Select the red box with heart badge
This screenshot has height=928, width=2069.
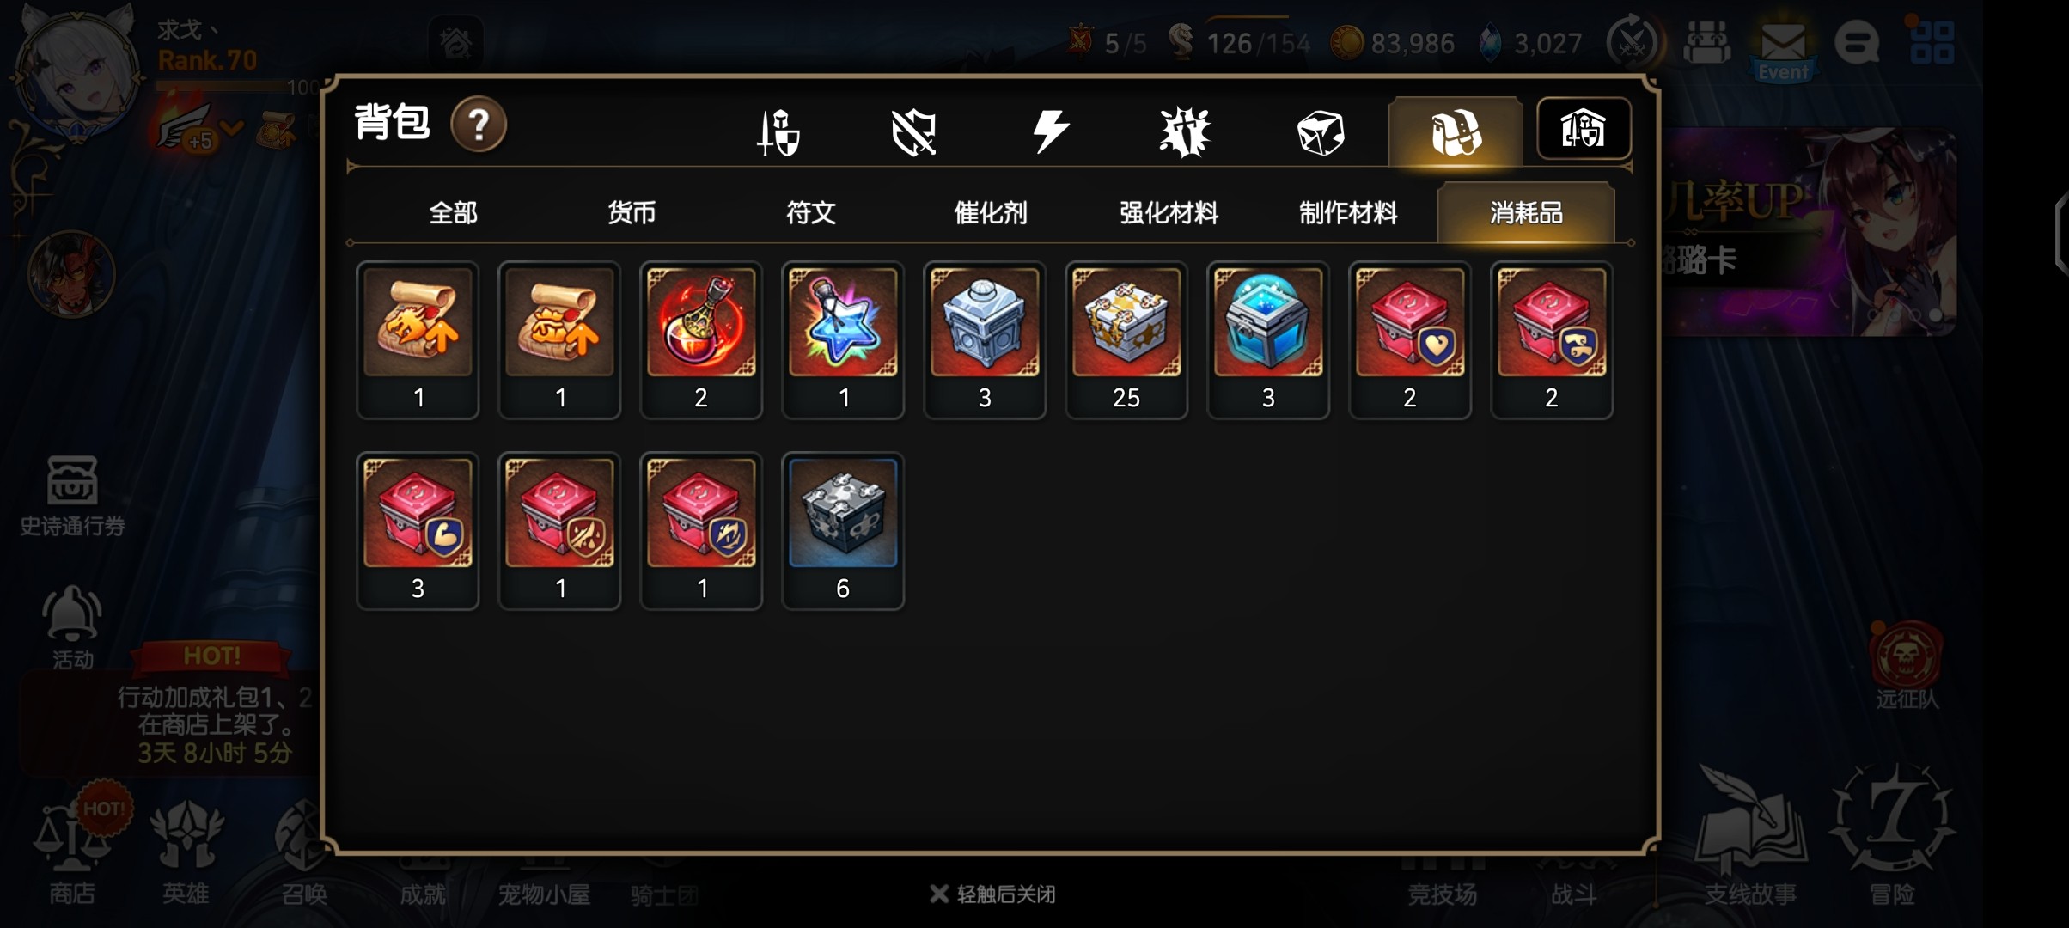[x=1410, y=340]
